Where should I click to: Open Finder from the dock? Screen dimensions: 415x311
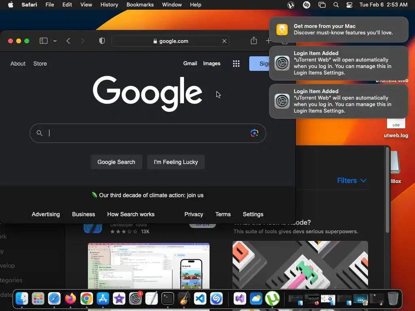pos(22,298)
